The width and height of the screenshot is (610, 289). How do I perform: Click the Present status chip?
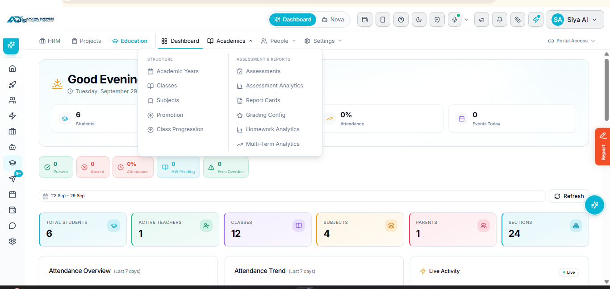tap(56, 167)
